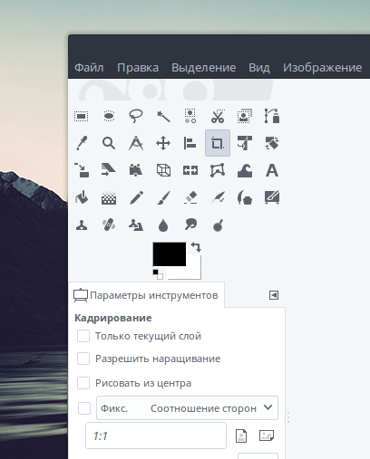370x459 pixels.
Task: Select the Rectangle Select tool
Action: (82, 116)
